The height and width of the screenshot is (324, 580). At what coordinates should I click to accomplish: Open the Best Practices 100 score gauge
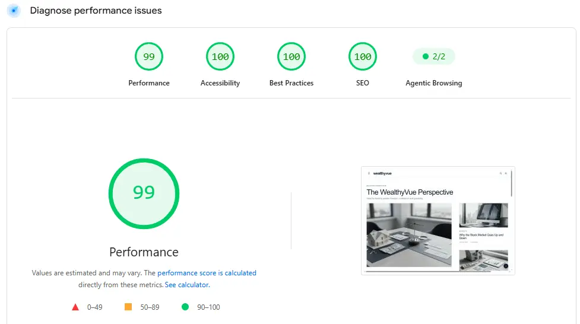[291, 56]
